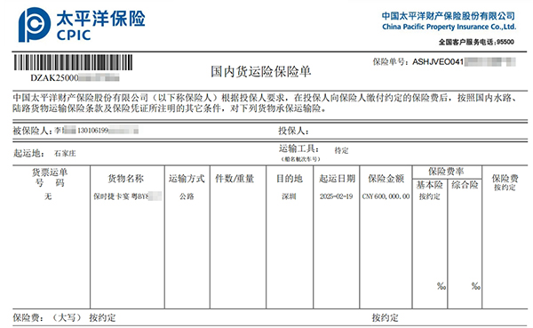Screen dimensions: 533x328
Task: Select 货票运单号码 column header
Action: [50, 178]
